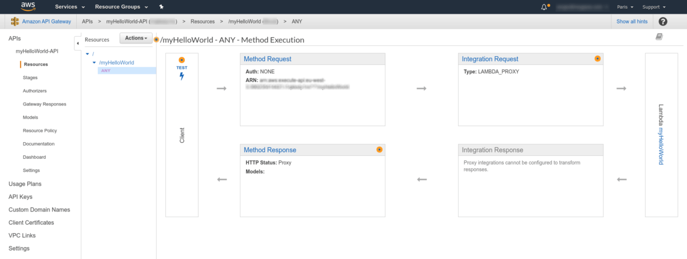687x259 pixels.
Task: Open the Support dropdown
Action: 654,7
